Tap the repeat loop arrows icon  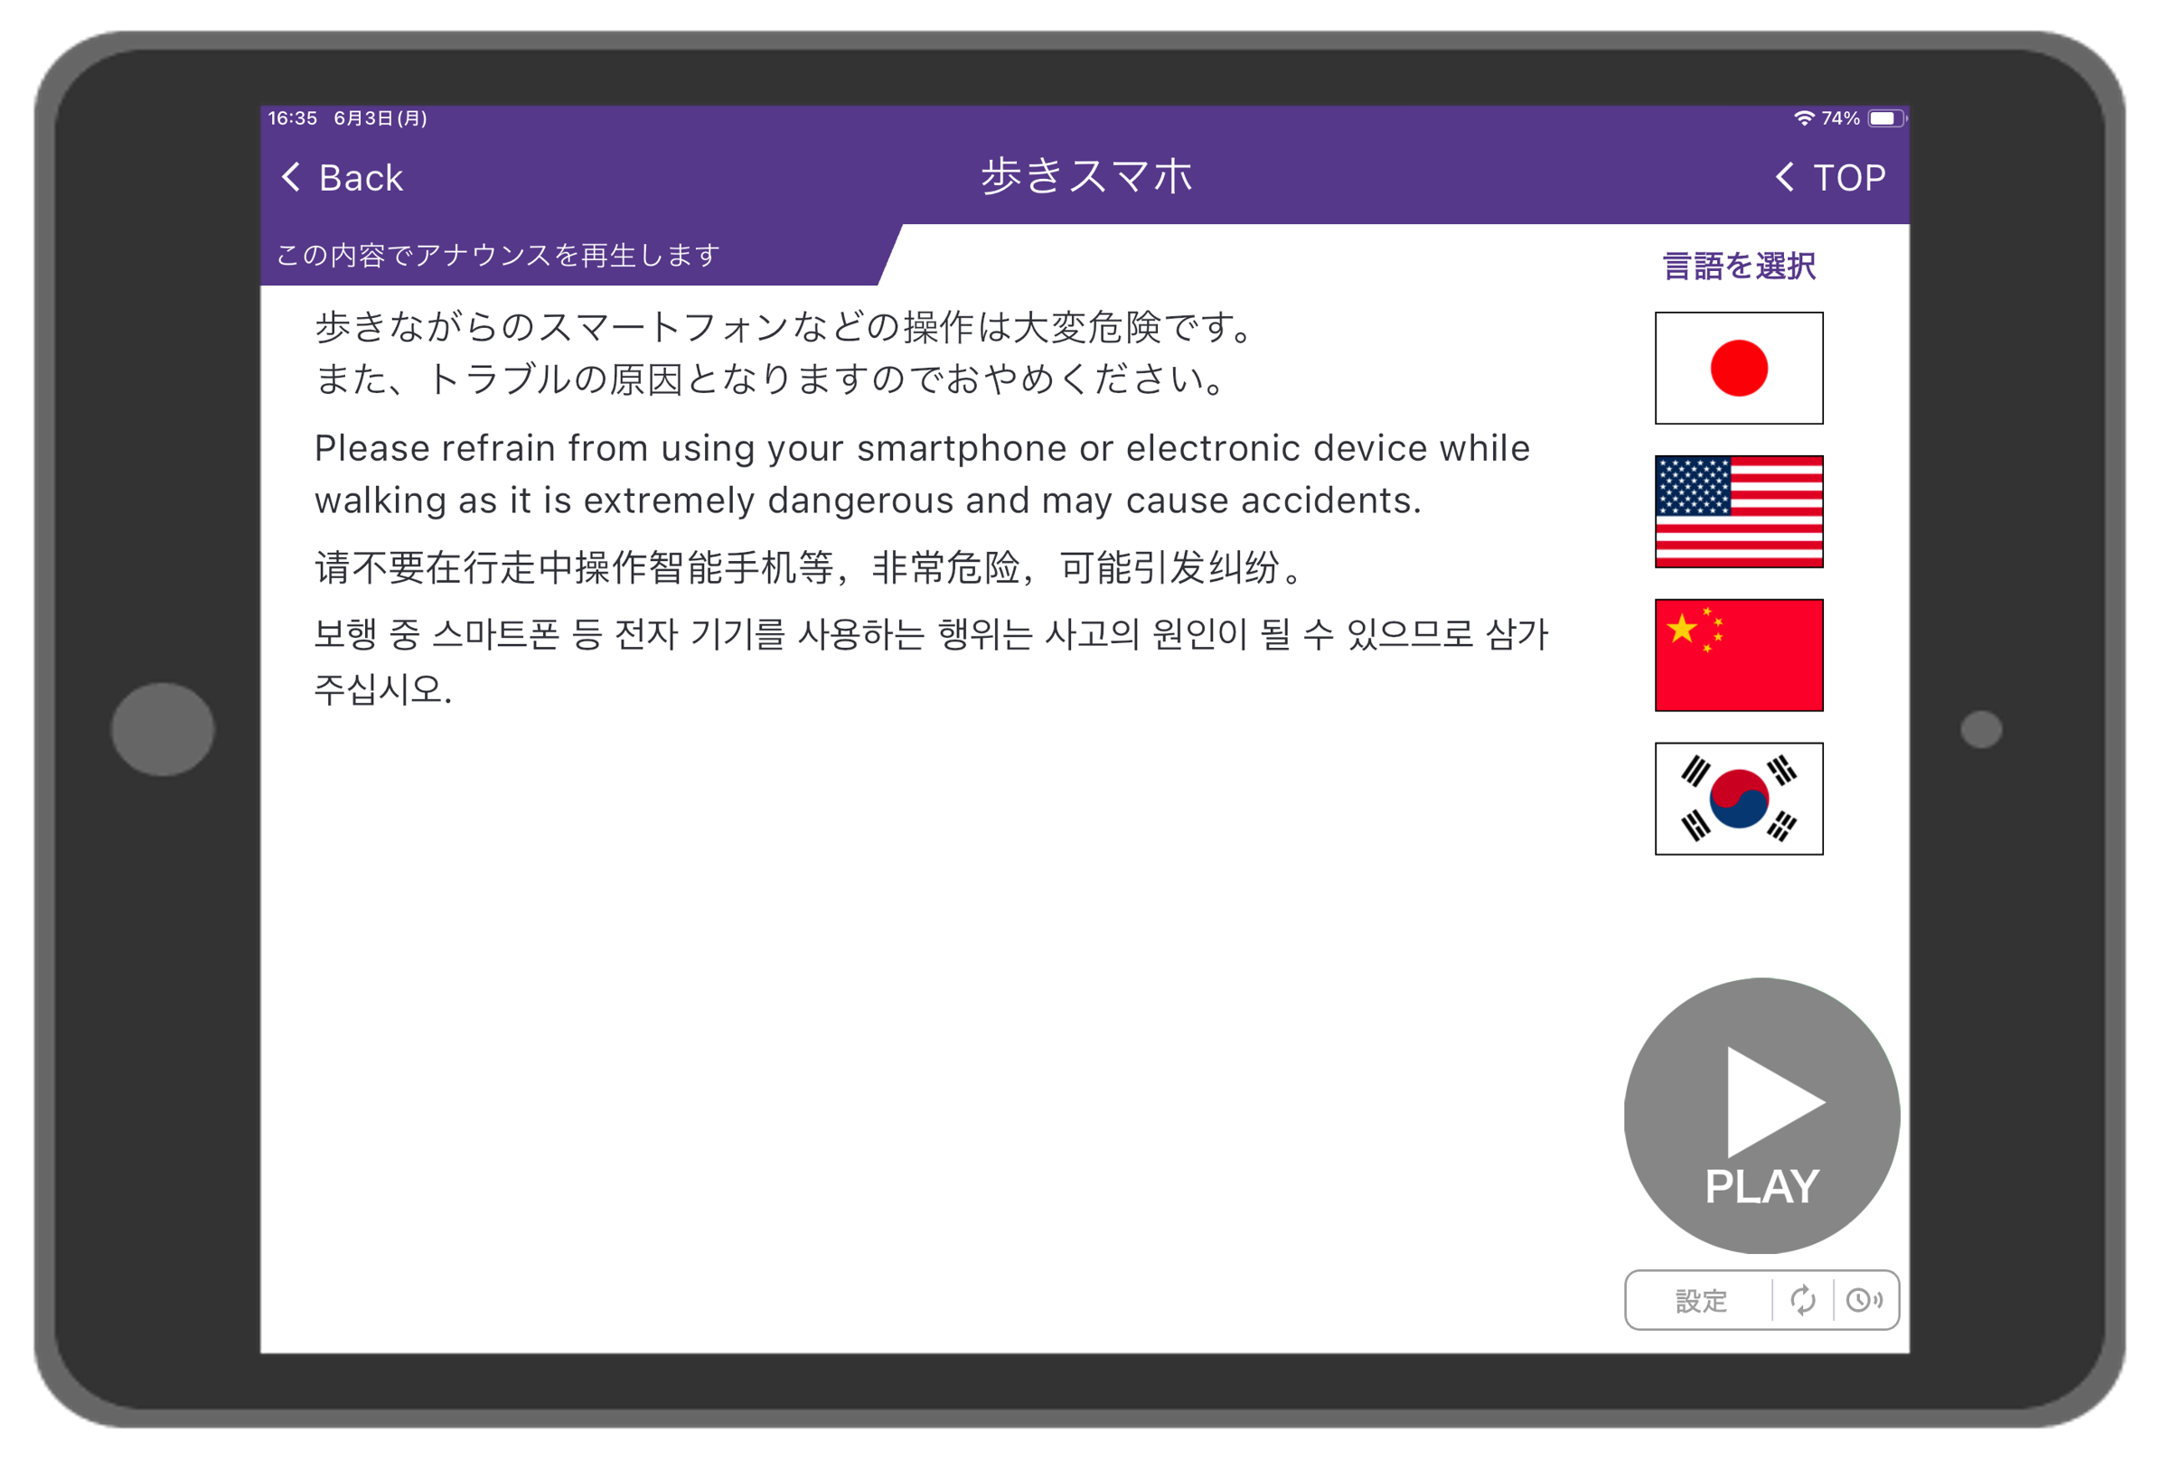[1802, 1300]
